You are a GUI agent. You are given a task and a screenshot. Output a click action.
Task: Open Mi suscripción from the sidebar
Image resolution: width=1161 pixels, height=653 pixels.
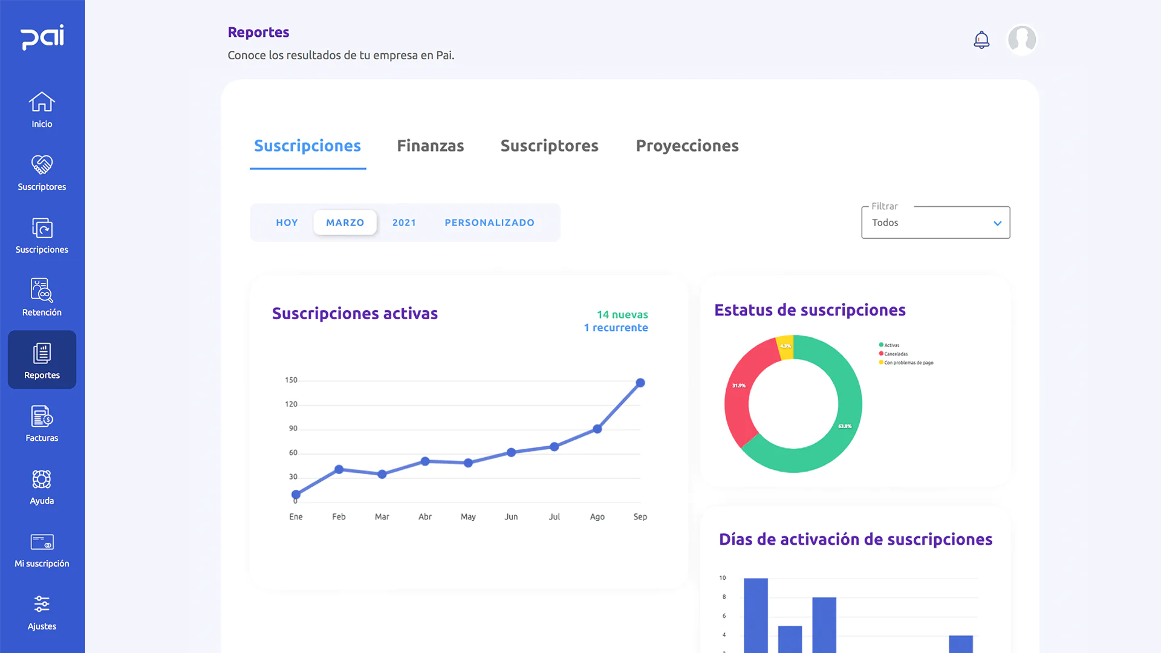tap(41, 548)
